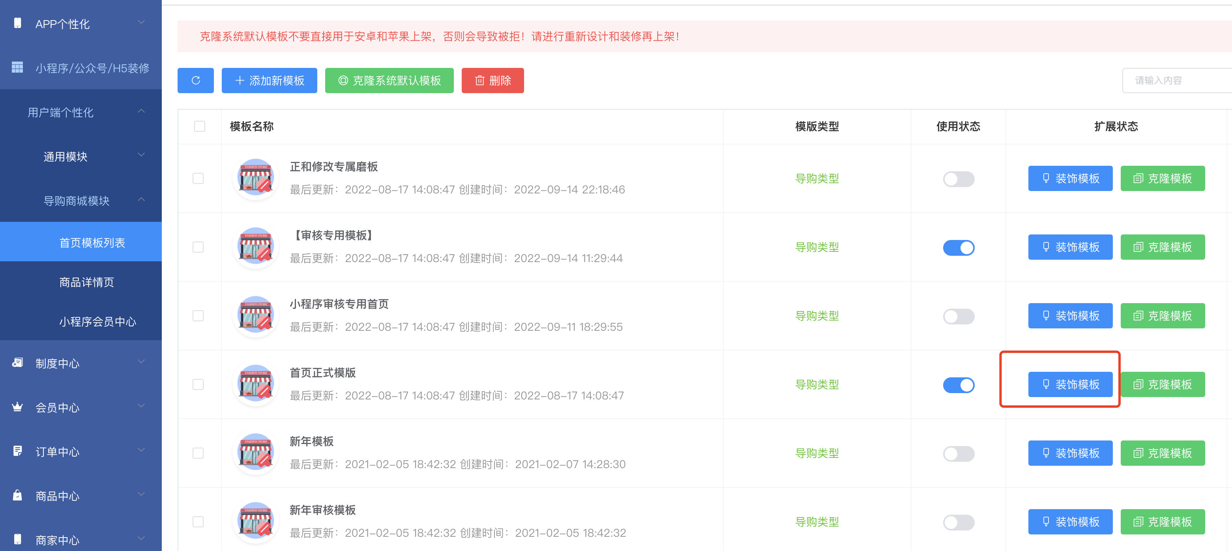Image resolution: width=1232 pixels, height=551 pixels.
Task: Click the 添加新模板 button
Action: (269, 81)
